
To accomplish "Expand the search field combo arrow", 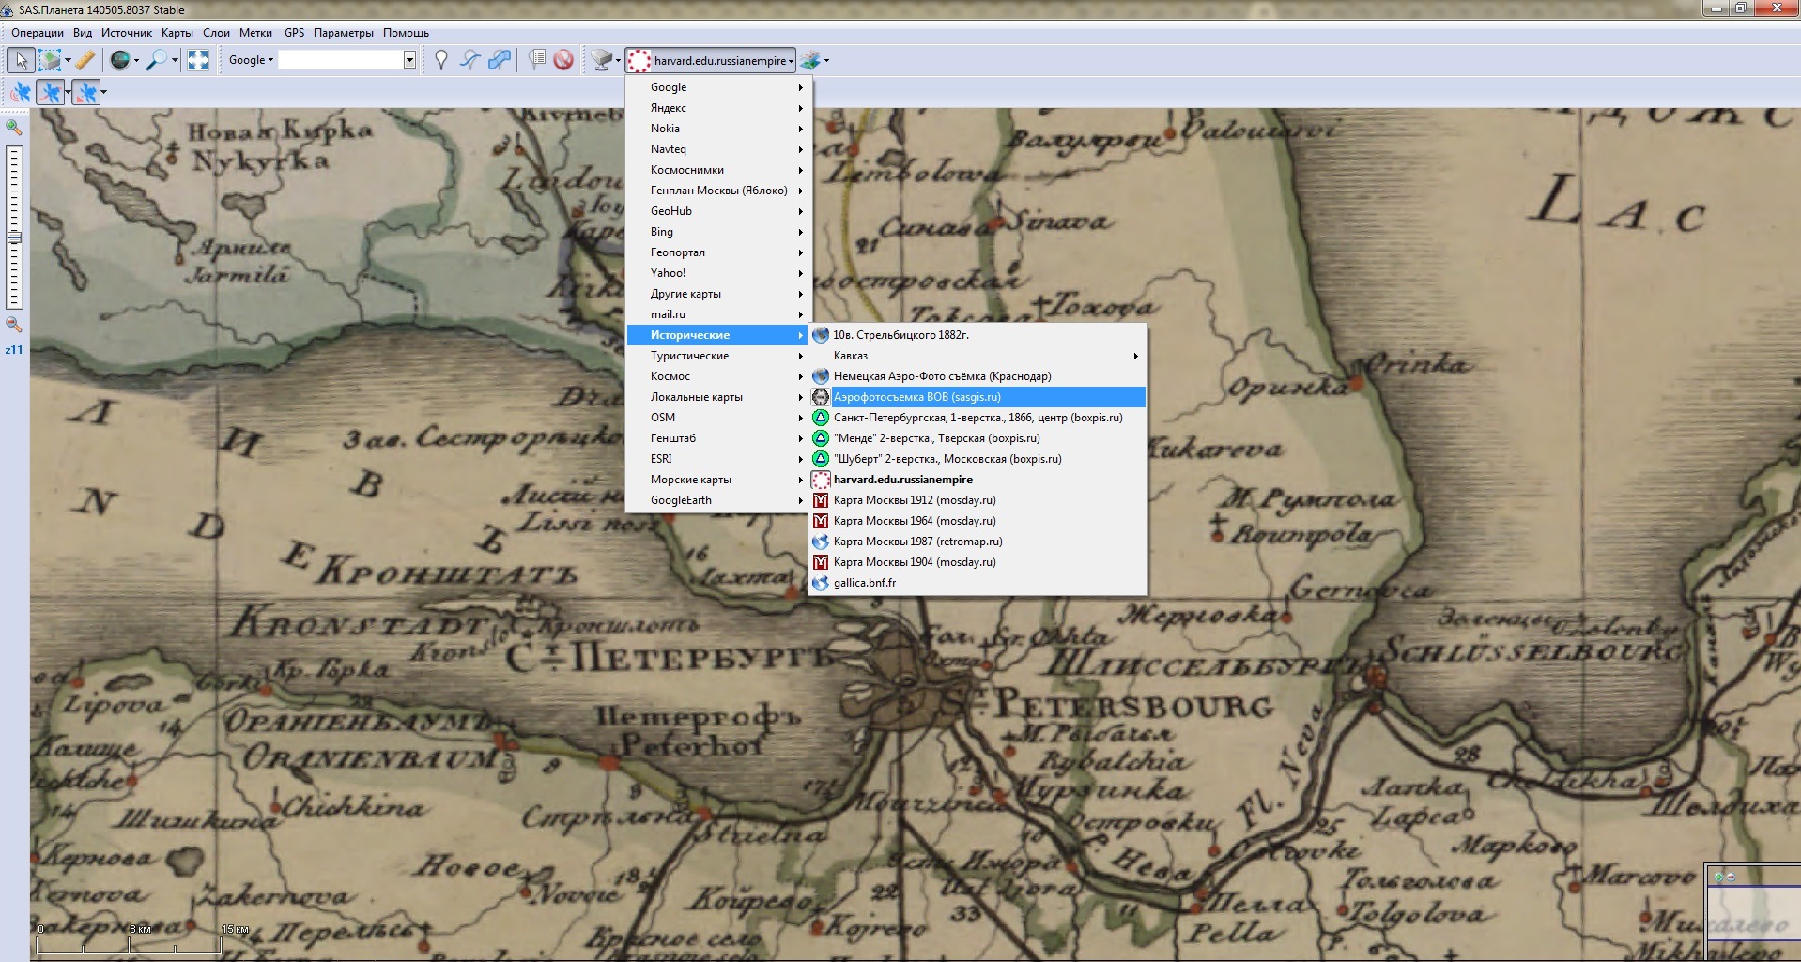I will click(409, 60).
